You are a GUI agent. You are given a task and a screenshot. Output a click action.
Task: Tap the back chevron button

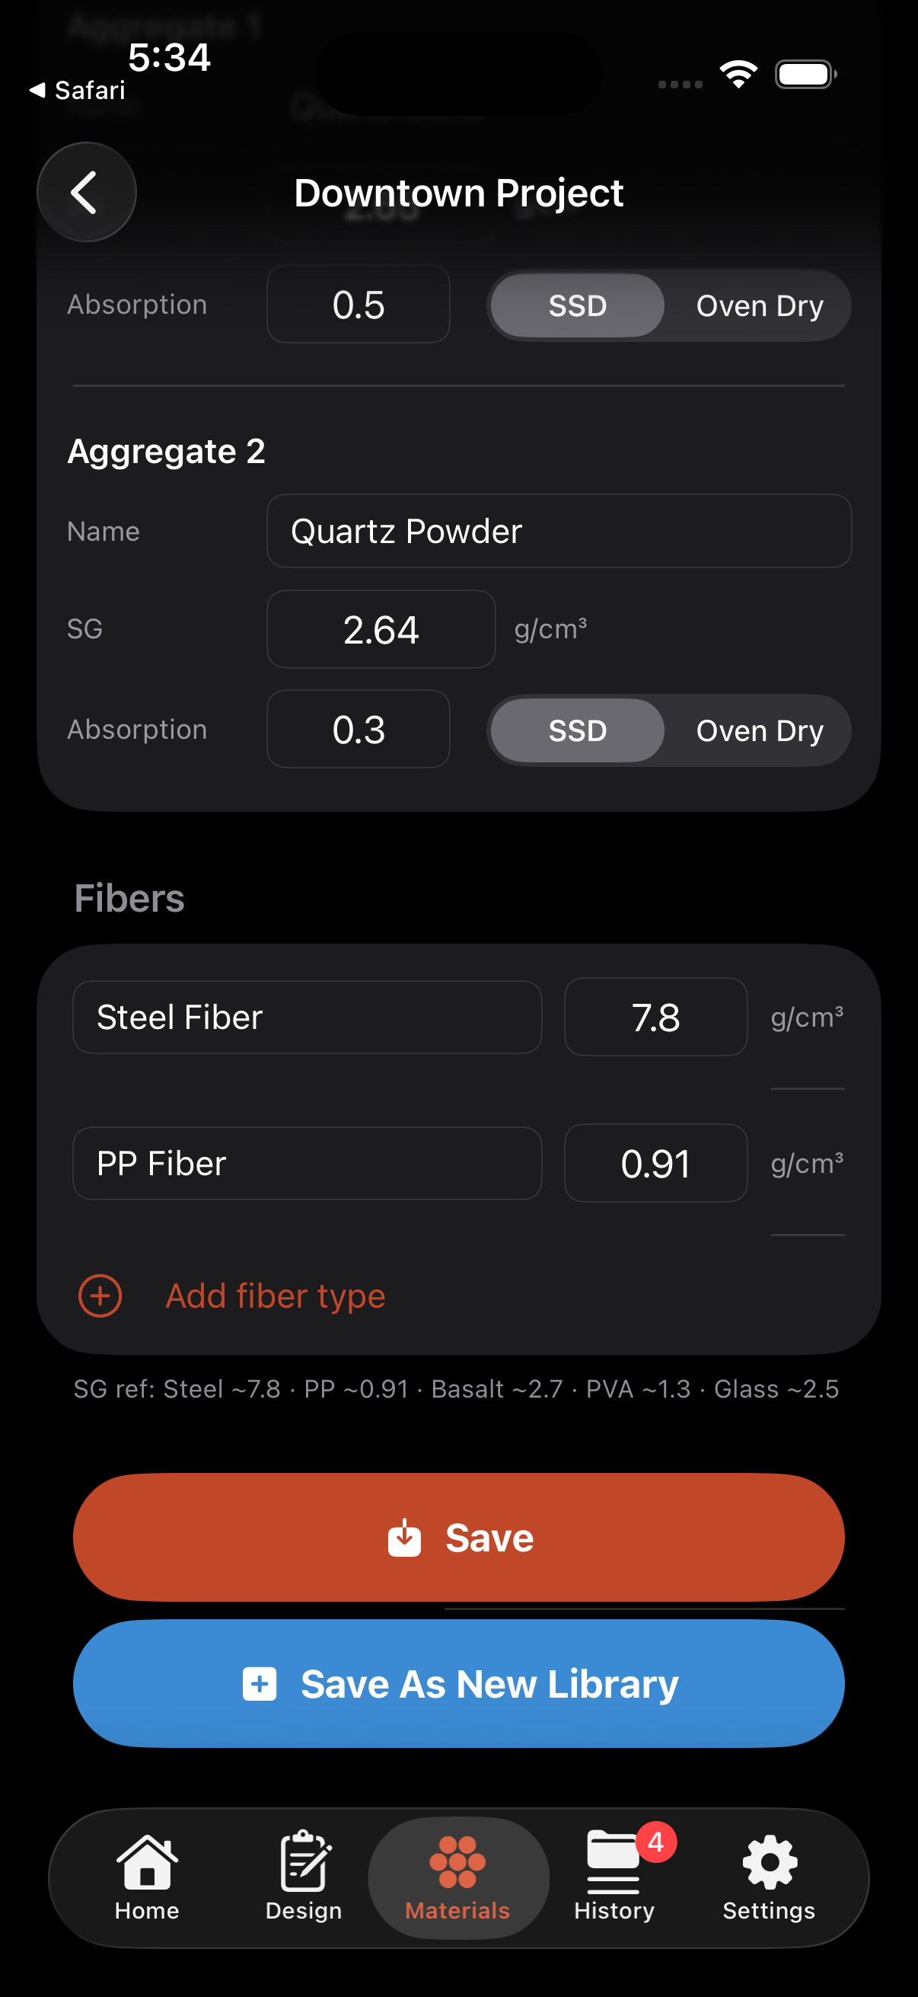click(x=86, y=191)
